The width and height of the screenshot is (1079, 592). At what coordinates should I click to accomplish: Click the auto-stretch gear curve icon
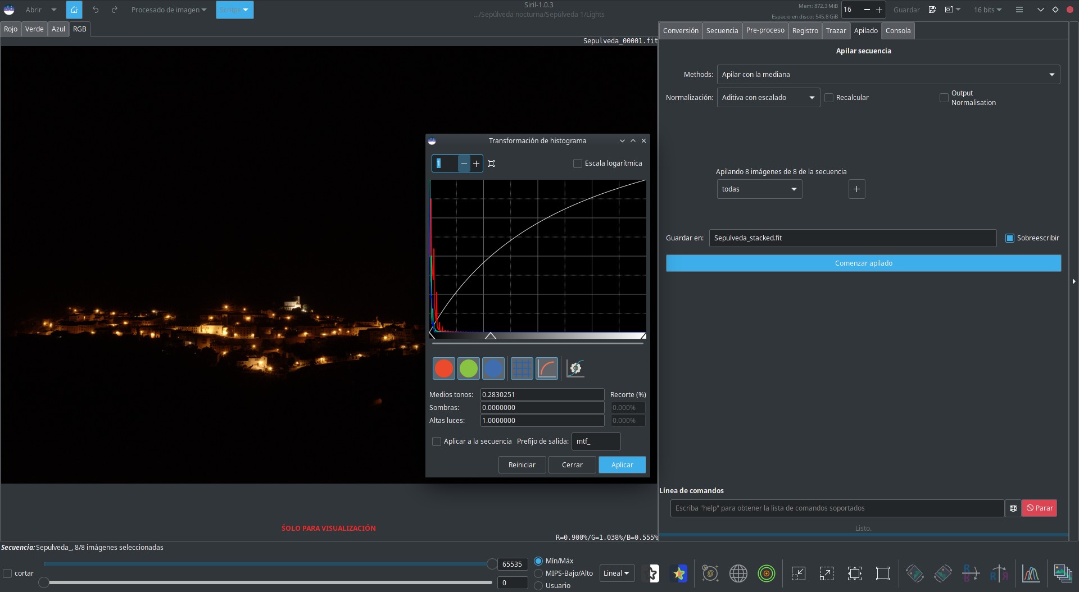click(575, 368)
